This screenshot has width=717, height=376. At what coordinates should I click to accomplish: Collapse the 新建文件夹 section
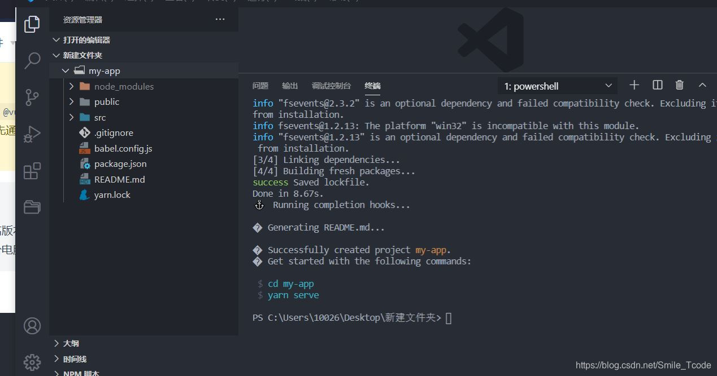[56, 55]
